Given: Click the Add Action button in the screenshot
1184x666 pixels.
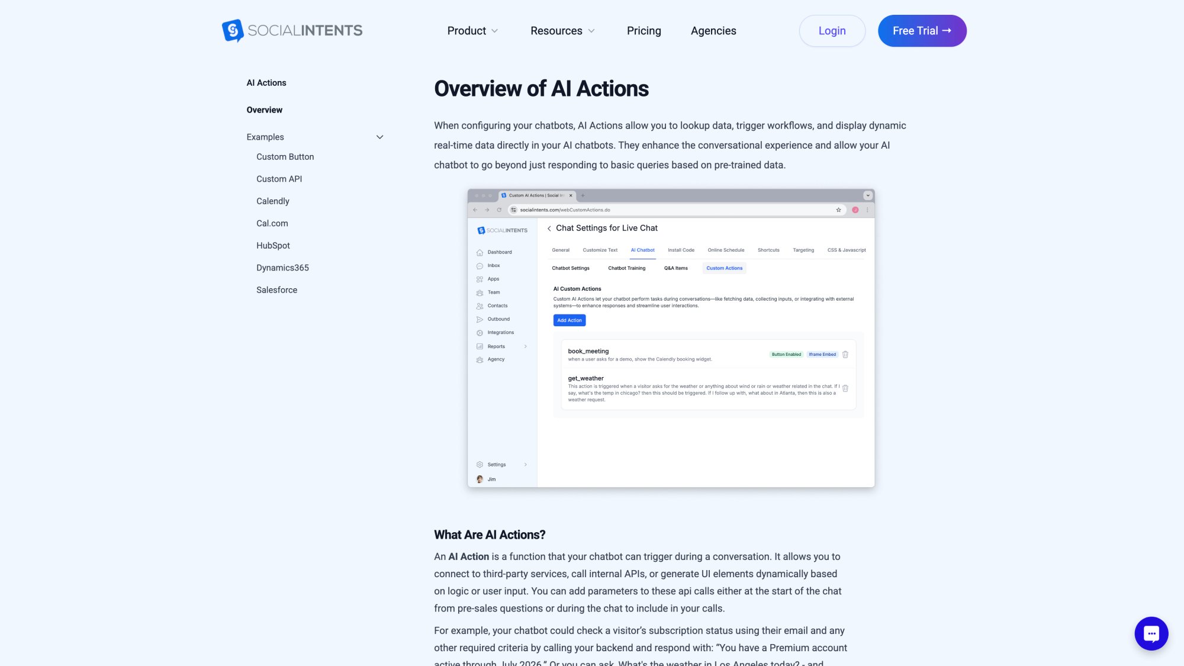Looking at the screenshot, I should 569,320.
